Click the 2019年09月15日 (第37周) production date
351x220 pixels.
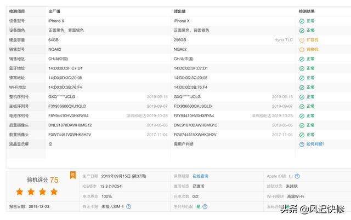pyautogui.click(x=124, y=176)
